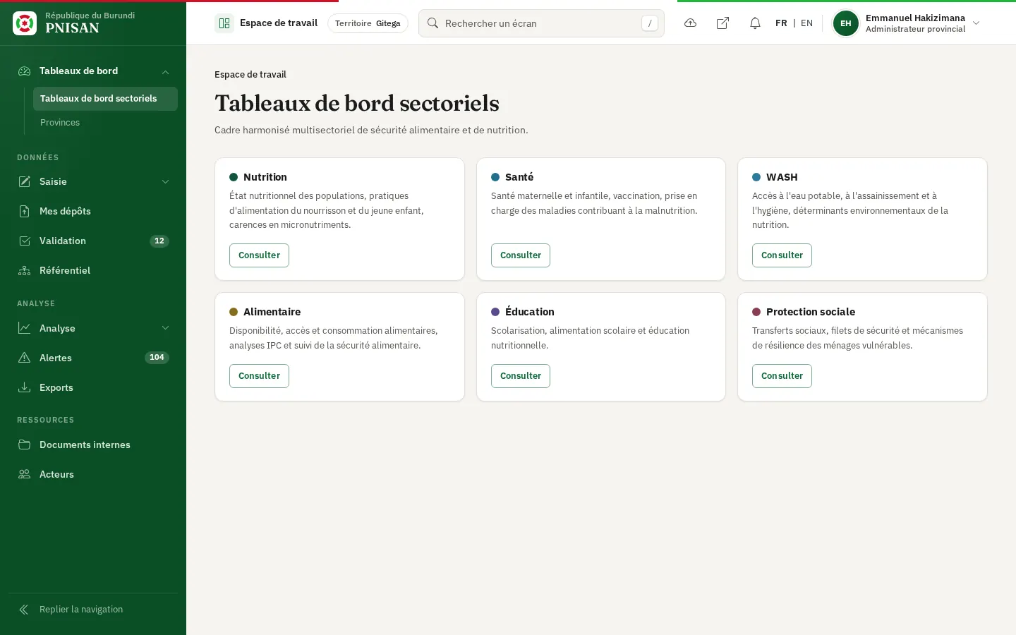This screenshot has height=635, width=1016.
Task: Click the Mes dépôts file icon
Action: (25, 211)
